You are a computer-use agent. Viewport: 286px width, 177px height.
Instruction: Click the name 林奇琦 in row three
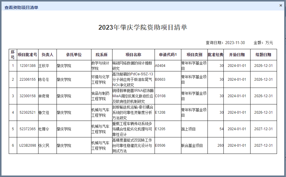coord(44,96)
